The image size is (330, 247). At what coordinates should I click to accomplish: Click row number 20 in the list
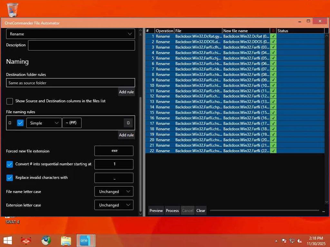152,140
